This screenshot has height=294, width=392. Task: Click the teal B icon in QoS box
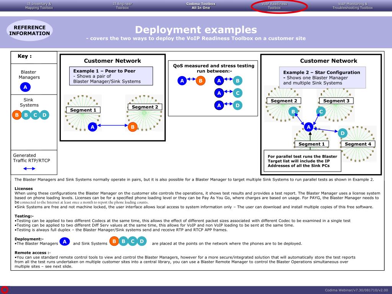(237, 81)
